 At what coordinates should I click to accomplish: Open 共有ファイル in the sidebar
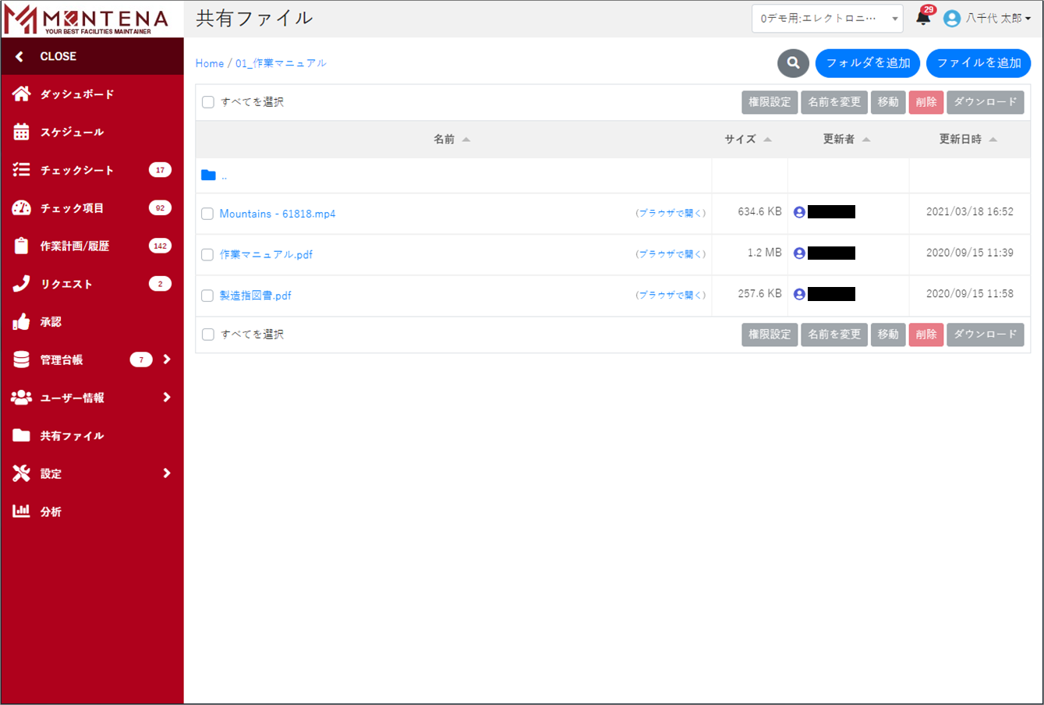click(x=72, y=436)
